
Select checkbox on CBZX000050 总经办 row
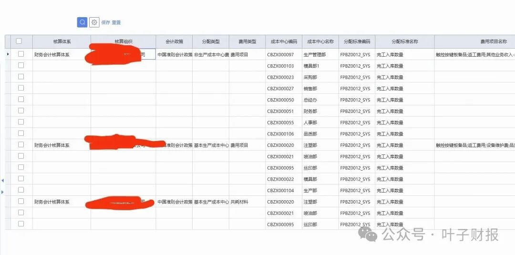click(x=21, y=99)
